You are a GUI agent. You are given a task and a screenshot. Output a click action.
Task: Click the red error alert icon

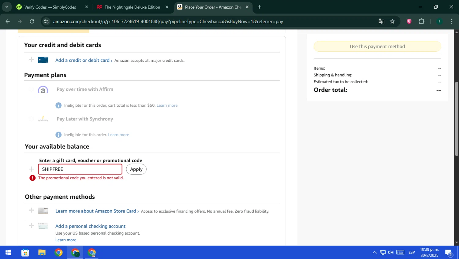[x=32, y=178]
